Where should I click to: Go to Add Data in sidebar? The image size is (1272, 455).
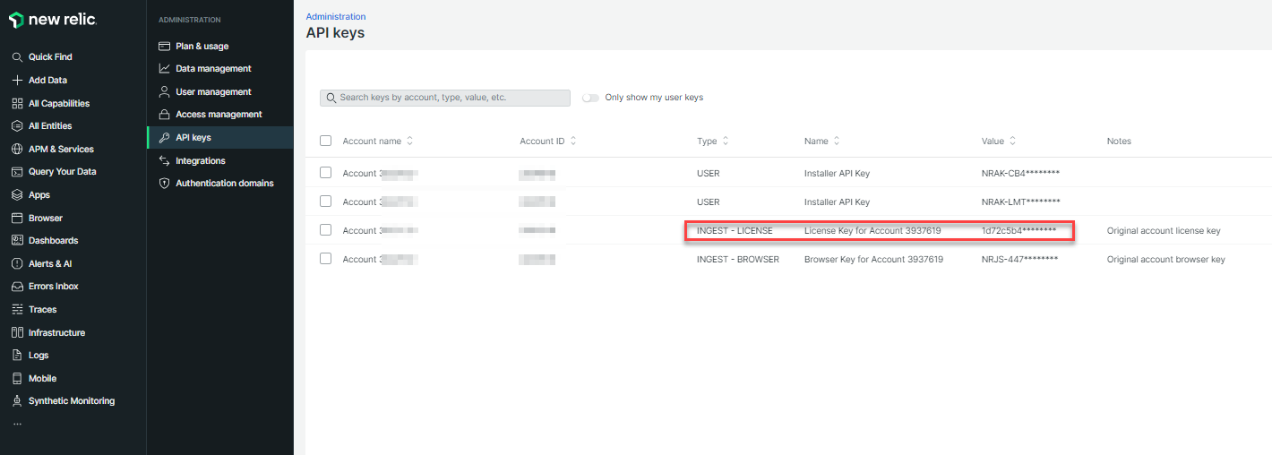click(47, 81)
